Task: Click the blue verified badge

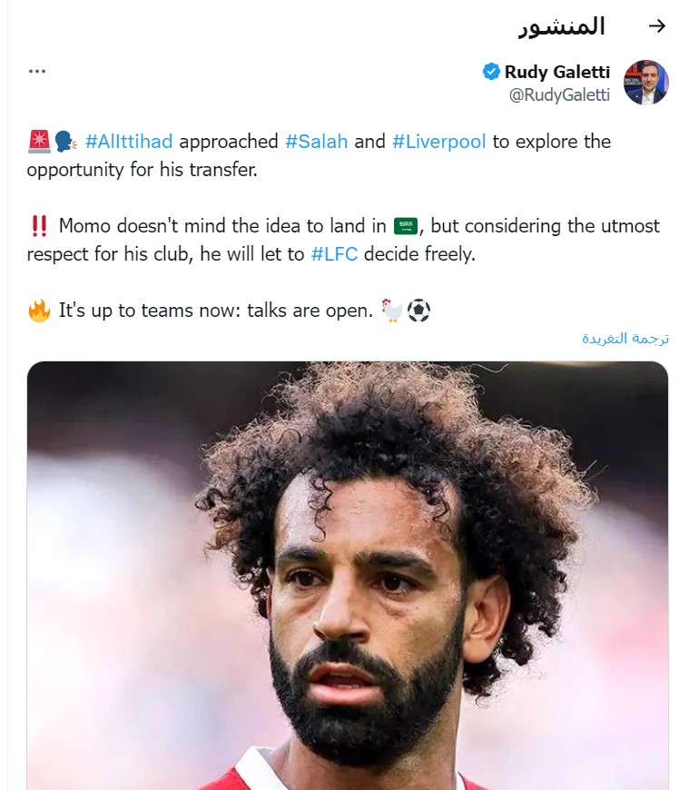Action: [491, 72]
